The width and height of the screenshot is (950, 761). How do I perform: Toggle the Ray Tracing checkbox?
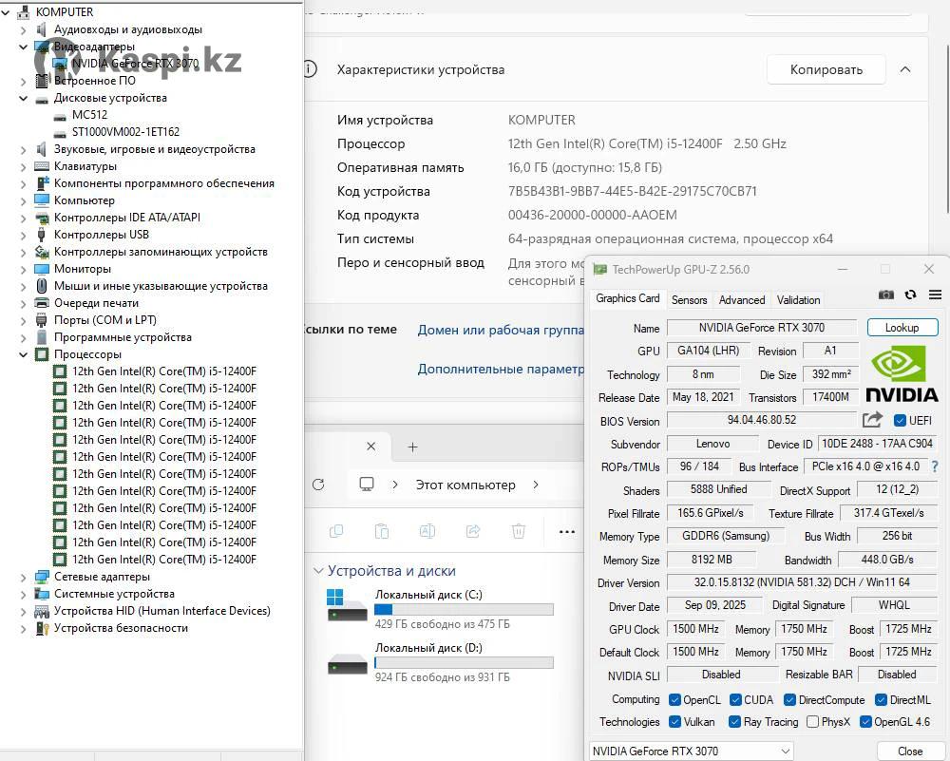tap(734, 722)
